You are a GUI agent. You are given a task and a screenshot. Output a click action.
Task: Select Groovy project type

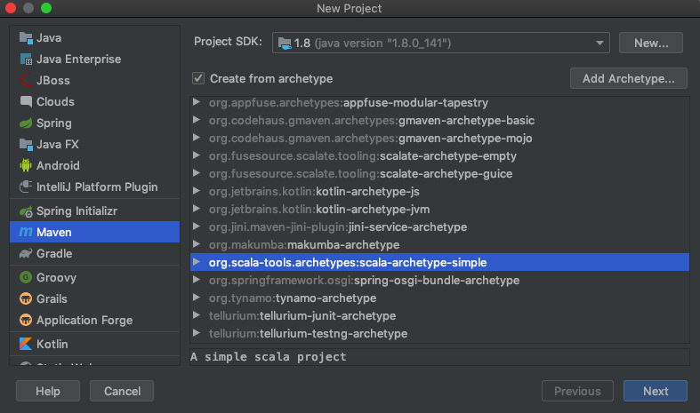click(x=94, y=277)
